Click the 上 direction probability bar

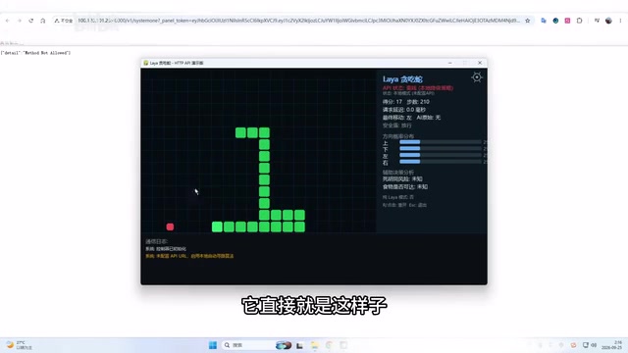[x=441, y=142]
